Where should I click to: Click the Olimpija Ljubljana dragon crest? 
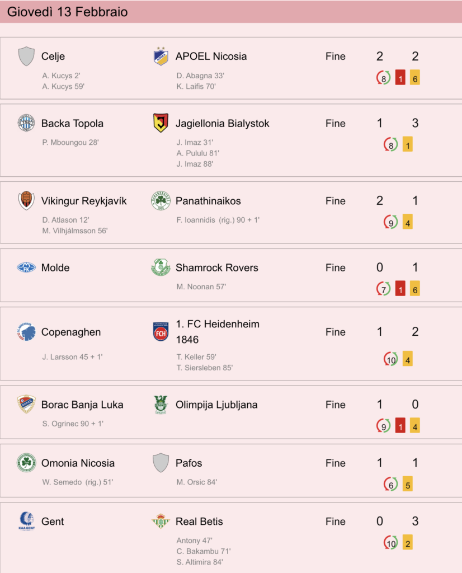pos(161,405)
